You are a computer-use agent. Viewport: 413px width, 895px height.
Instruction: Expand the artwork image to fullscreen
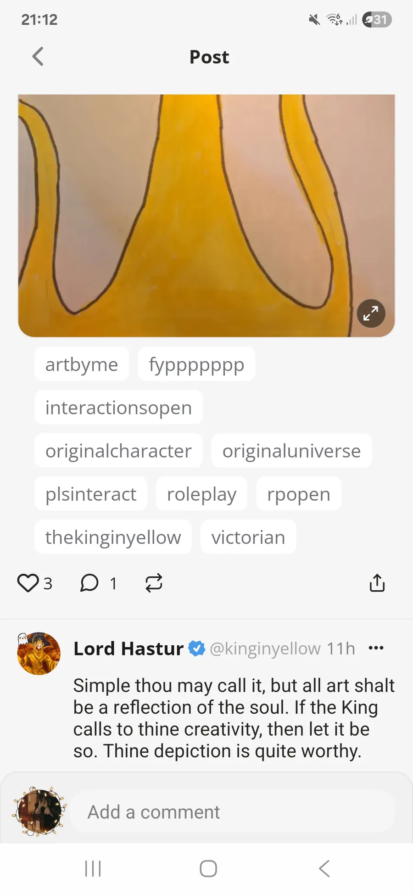(371, 313)
